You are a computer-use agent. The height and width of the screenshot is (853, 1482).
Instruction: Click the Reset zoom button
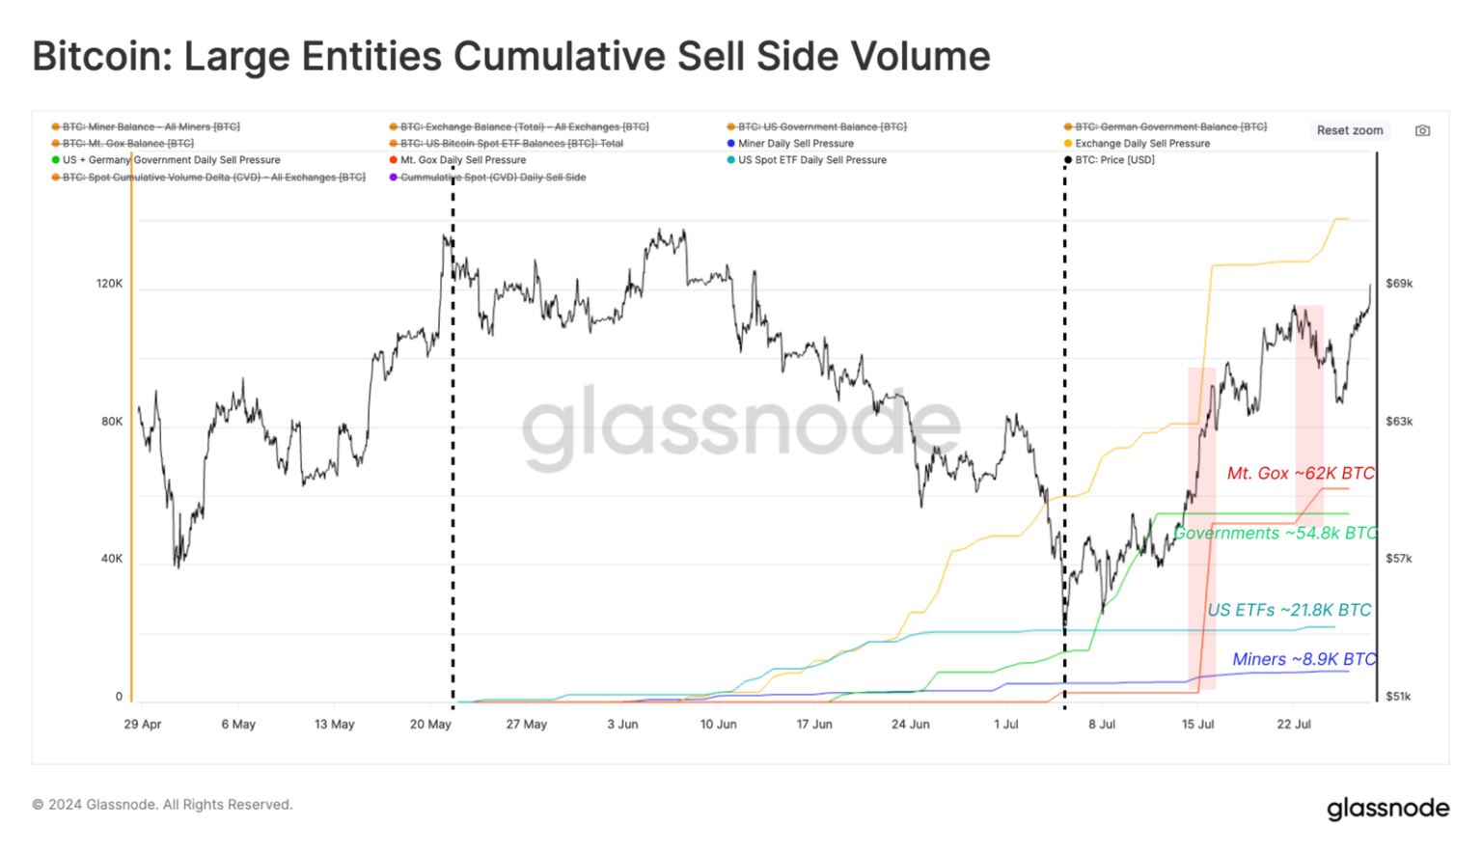(x=1350, y=130)
